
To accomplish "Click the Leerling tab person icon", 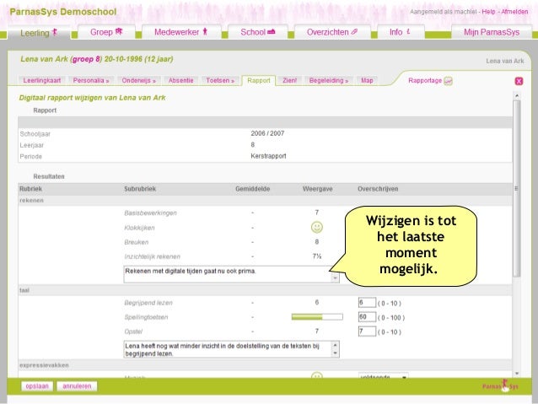I will pyautogui.click(x=54, y=32).
